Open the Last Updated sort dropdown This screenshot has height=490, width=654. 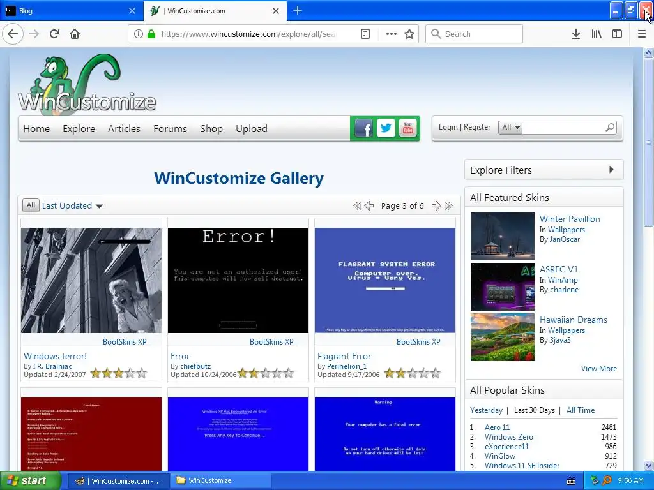pos(72,206)
